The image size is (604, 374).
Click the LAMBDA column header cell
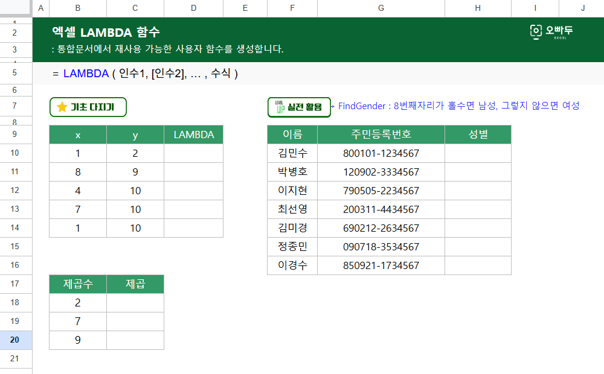194,135
